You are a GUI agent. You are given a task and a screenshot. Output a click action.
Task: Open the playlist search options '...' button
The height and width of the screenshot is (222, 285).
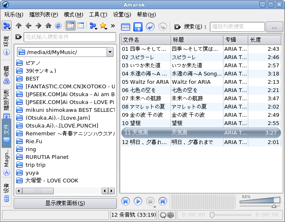point(274,27)
